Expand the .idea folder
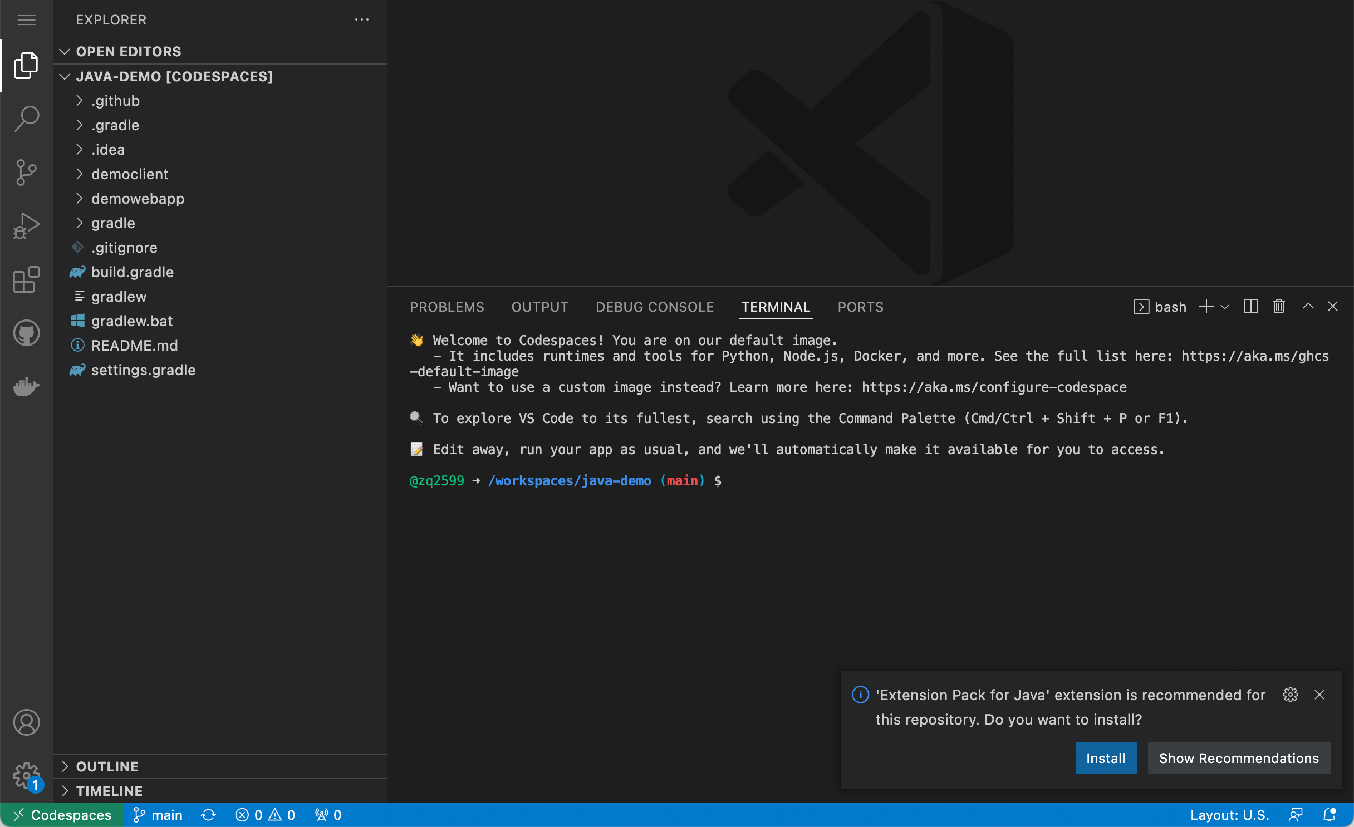Image resolution: width=1354 pixels, height=827 pixels. point(220,150)
